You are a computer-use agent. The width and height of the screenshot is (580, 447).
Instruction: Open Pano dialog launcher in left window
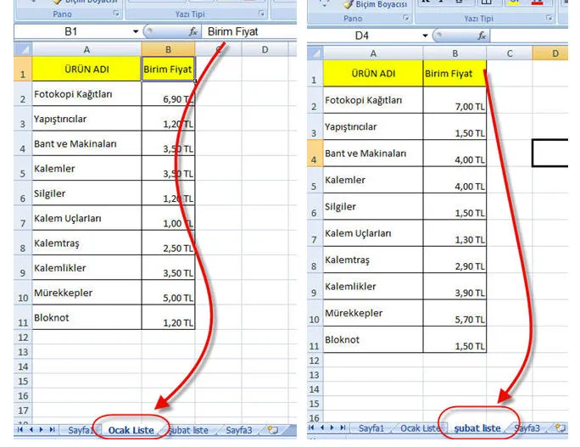tap(114, 14)
